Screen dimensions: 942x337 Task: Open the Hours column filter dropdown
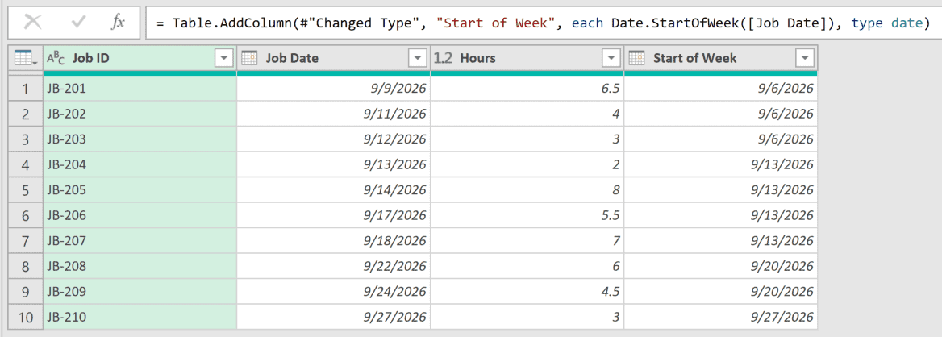[611, 58]
